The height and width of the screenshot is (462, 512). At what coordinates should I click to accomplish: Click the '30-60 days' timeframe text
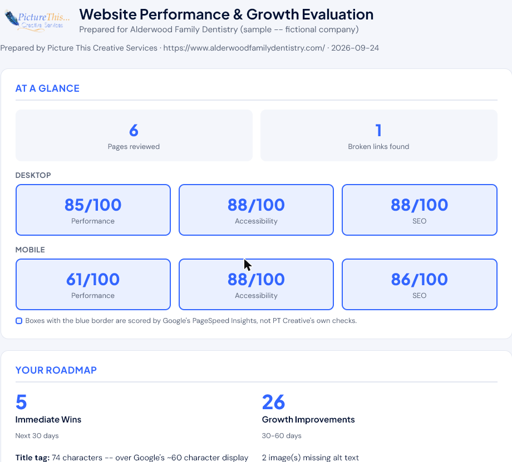point(282,436)
